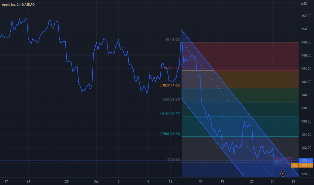
Task: Click the 148.00 price axis label
Action: (306, 42)
